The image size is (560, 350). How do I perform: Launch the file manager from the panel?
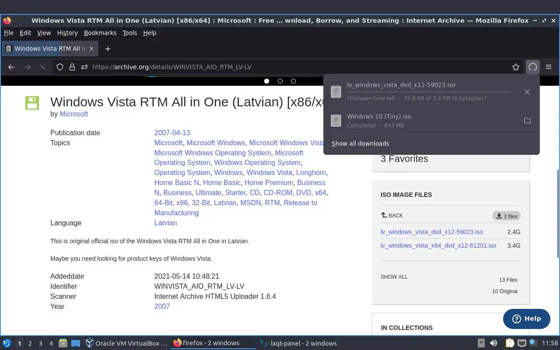click(63, 343)
